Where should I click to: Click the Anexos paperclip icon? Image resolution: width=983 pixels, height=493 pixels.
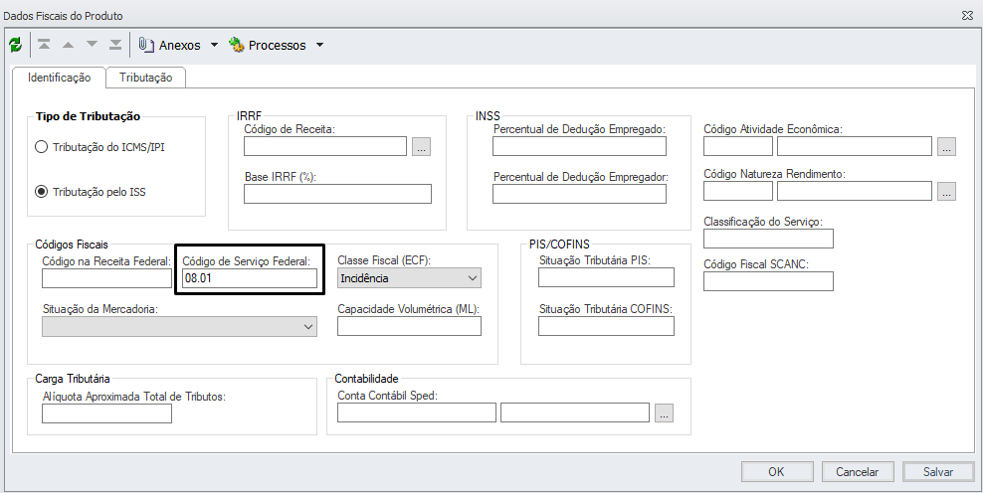pyautogui.click(x=146, y=45)
